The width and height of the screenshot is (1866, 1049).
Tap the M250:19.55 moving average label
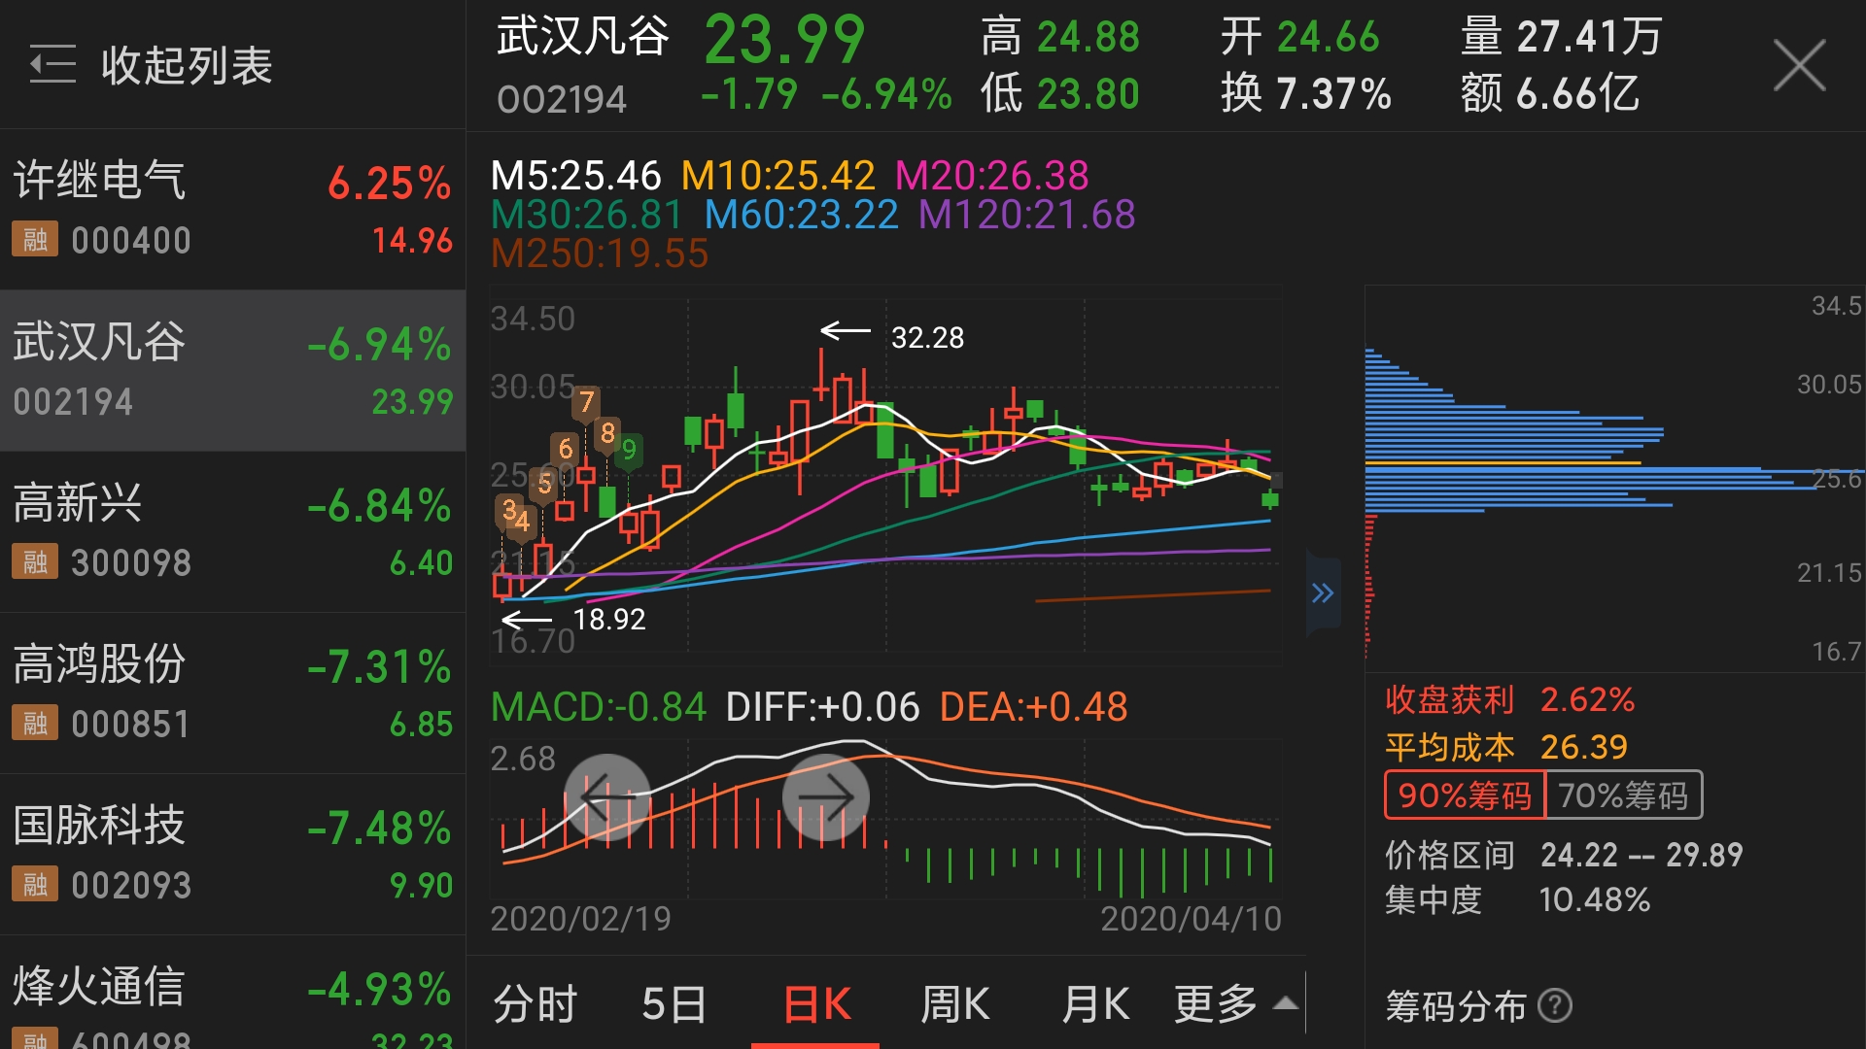coord(600,254)
